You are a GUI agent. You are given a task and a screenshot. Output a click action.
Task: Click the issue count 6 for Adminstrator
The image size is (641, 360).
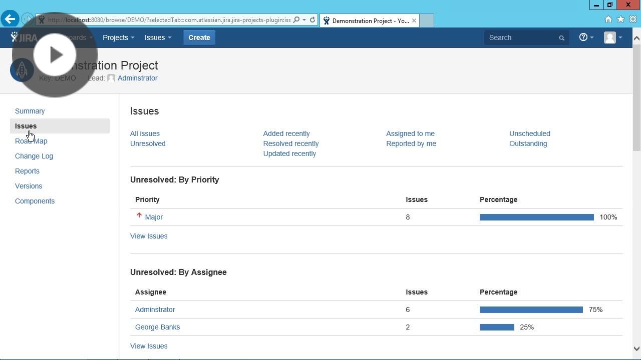[408, 309]
